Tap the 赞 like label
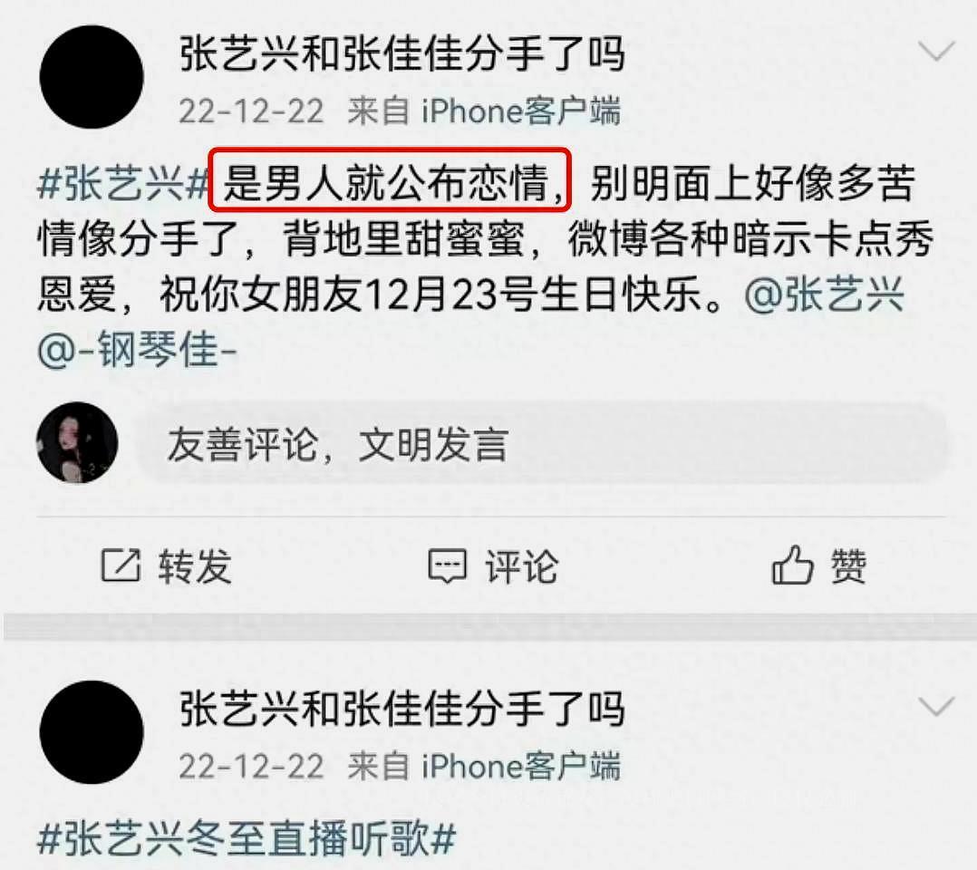 [x=848, y=566]
